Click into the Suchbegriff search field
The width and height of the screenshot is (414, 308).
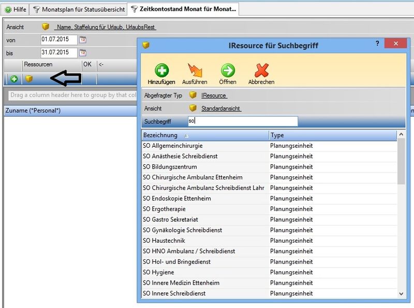click(242, 121)
